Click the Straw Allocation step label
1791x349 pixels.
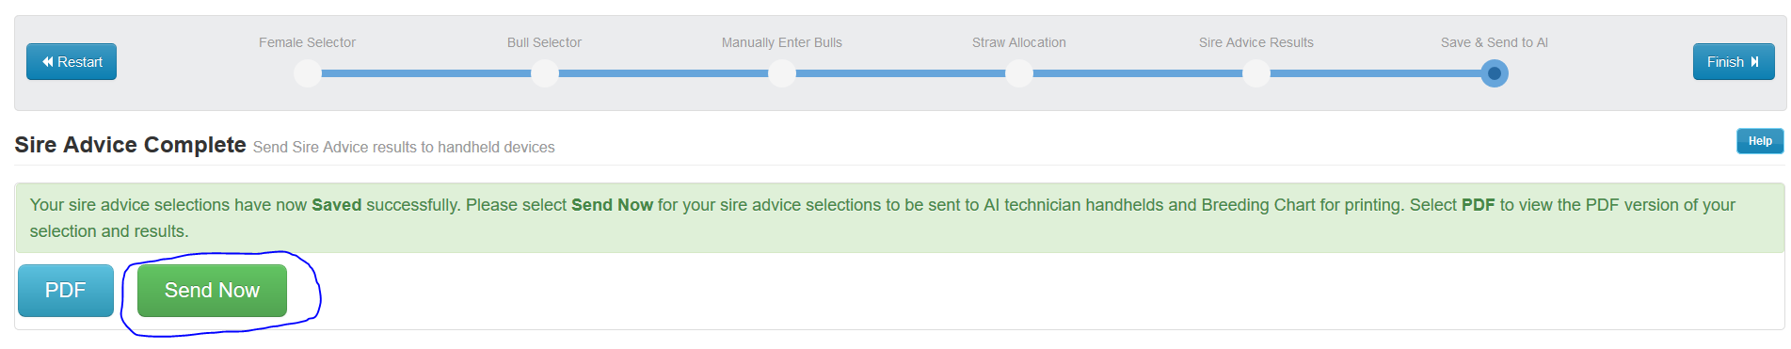[1019, 42]
